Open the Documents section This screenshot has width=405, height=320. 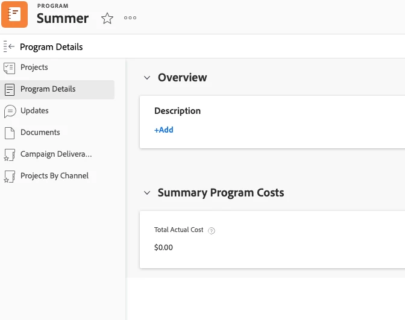click(x=40, y=133)
